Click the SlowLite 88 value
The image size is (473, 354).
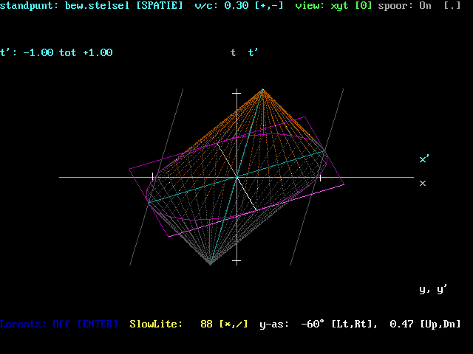click(x=206, y=324)
